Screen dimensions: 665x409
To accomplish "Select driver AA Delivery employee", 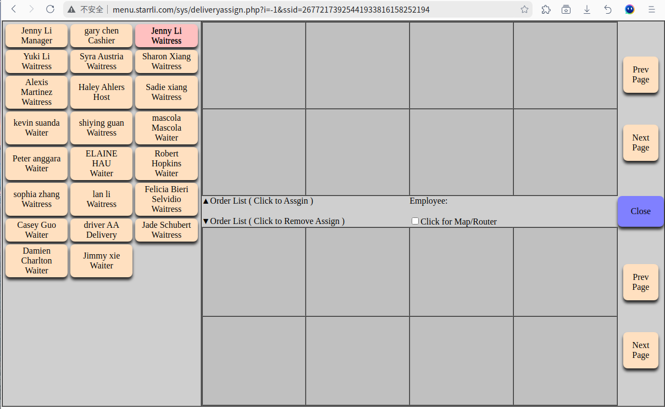I will pos(101,230).
